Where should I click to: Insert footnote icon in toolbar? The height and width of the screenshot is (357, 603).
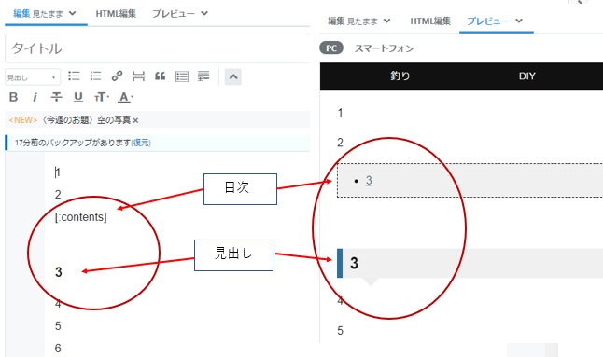(x=203, y=76)
